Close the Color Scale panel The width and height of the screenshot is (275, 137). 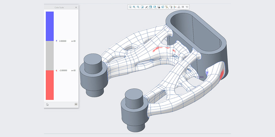point(76,7)
